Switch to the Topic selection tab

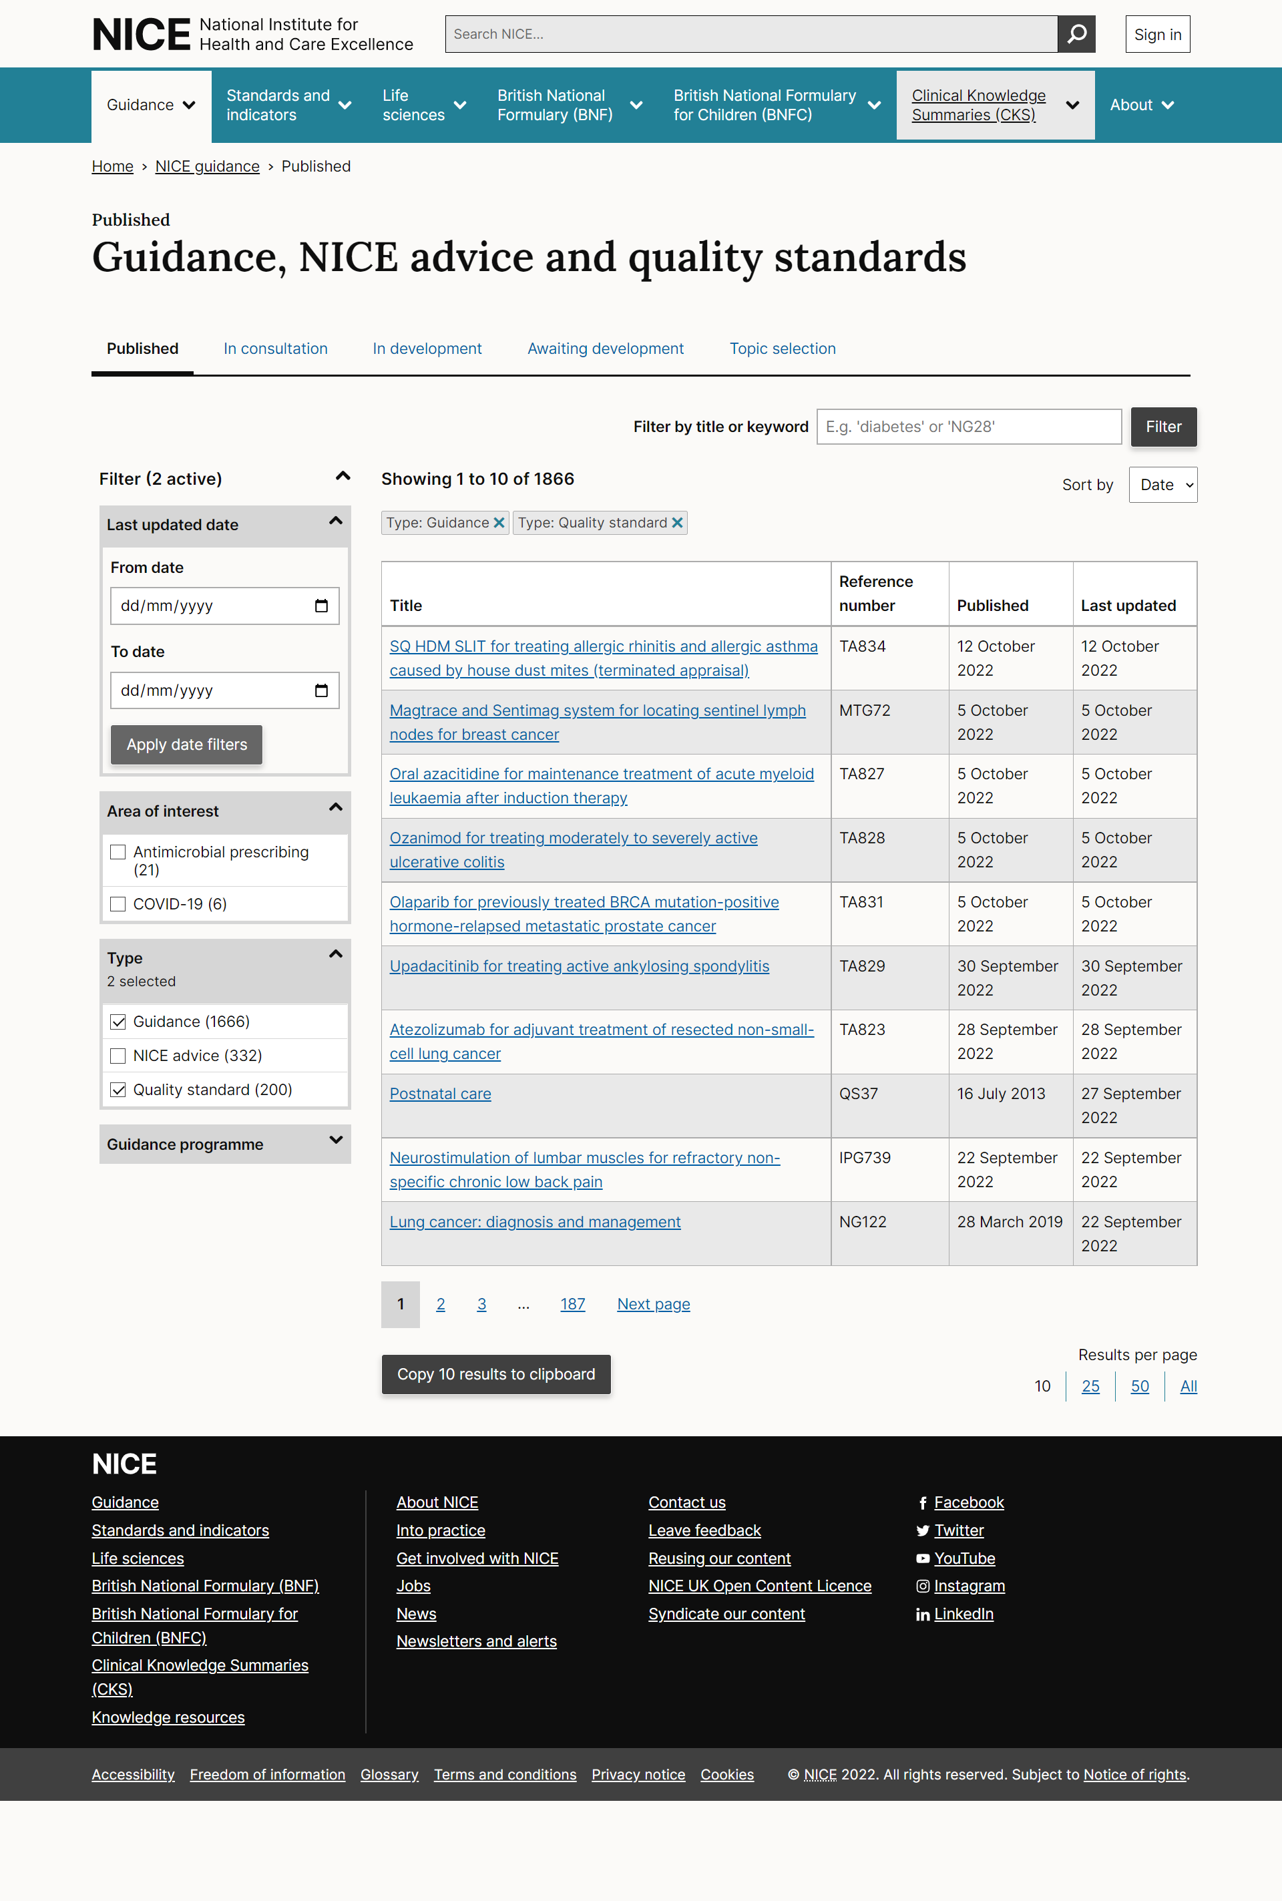click(x=783, y=349)
